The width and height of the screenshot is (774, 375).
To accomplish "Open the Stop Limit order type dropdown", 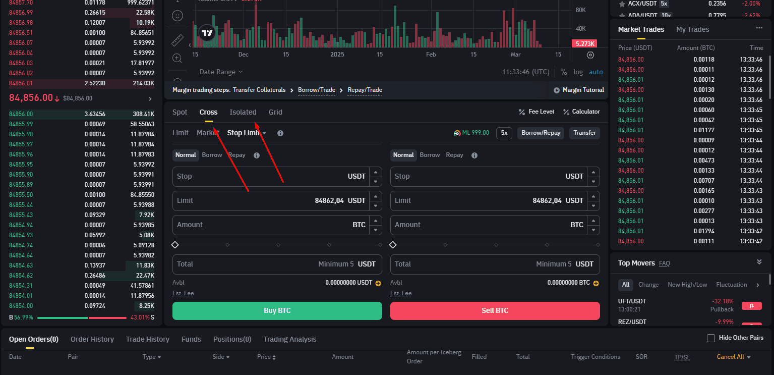I will coord(247,133).
